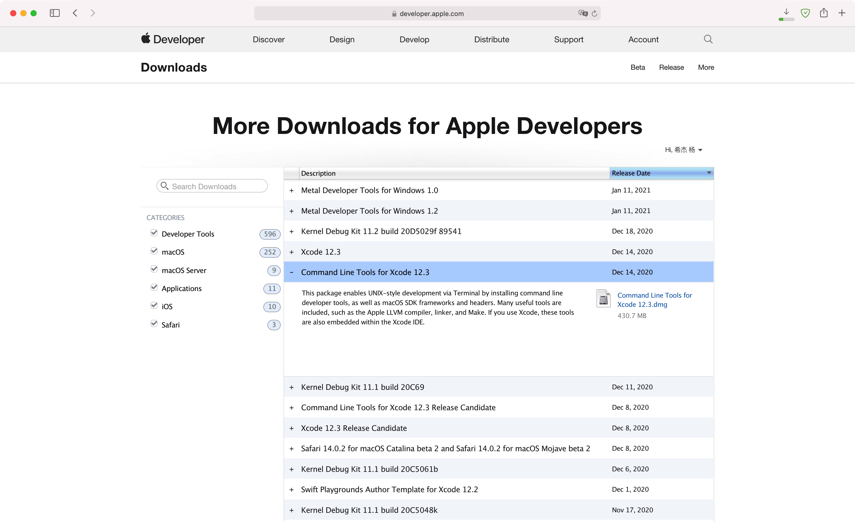855x522 pixels.
Task: Select the Nov 17, 2020 date cell
Action: pos(632,510)
